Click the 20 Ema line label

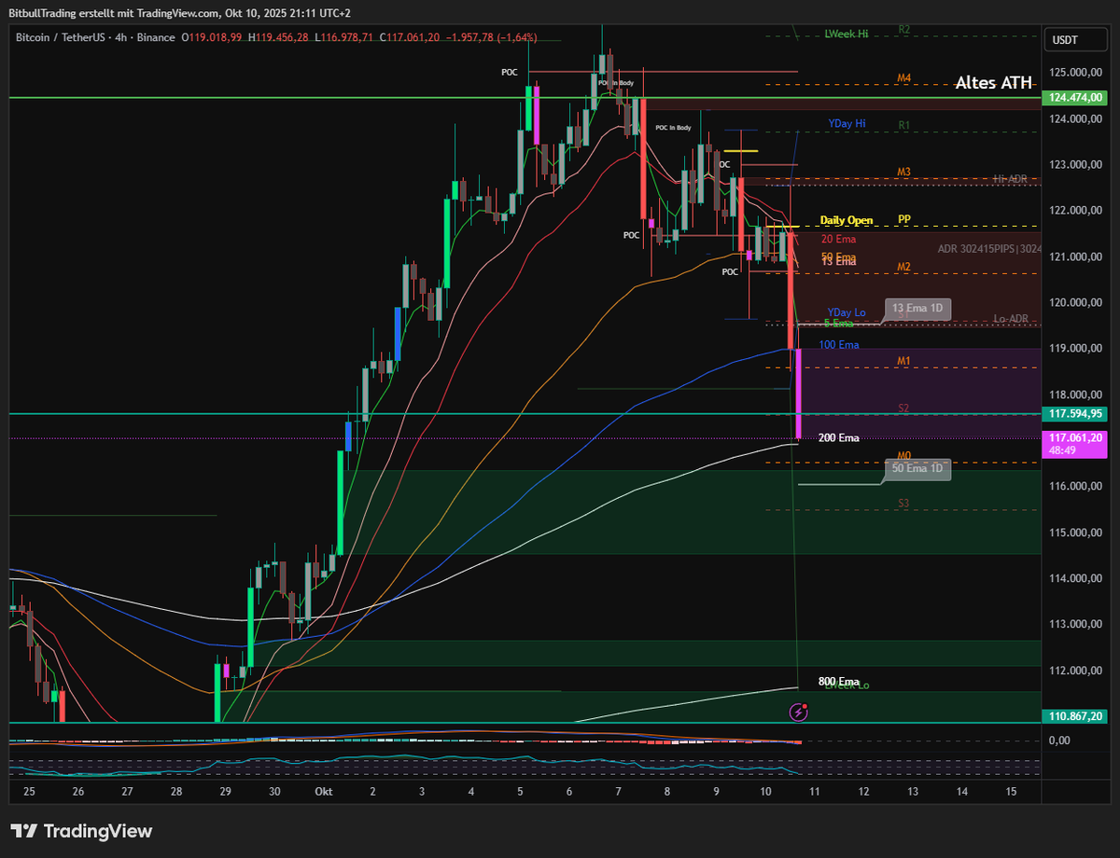[x=837, y=240]
